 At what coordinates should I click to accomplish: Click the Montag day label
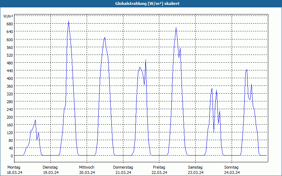pos(14,168)
